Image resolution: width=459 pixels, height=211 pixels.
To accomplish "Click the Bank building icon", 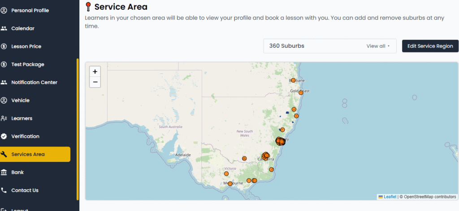I will click(x=4, y=172).
